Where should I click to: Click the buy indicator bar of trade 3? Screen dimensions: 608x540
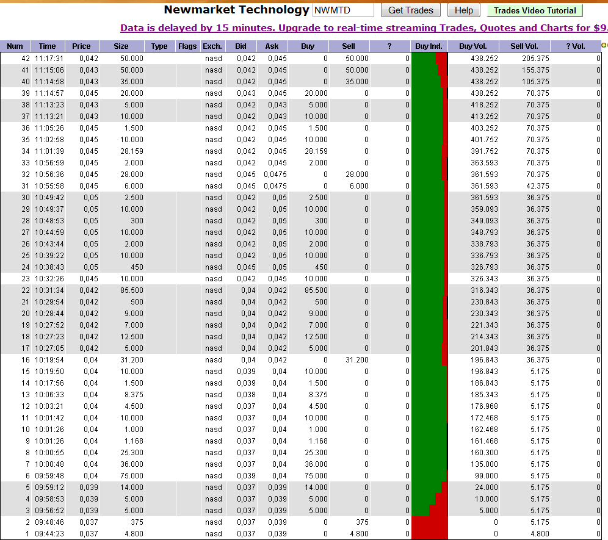pyautogui.click(x=429, y=511)
